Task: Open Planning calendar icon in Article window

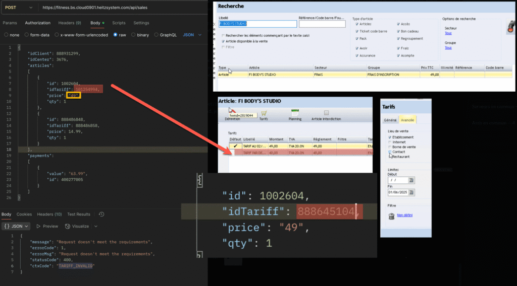Action: coord(295,113)
